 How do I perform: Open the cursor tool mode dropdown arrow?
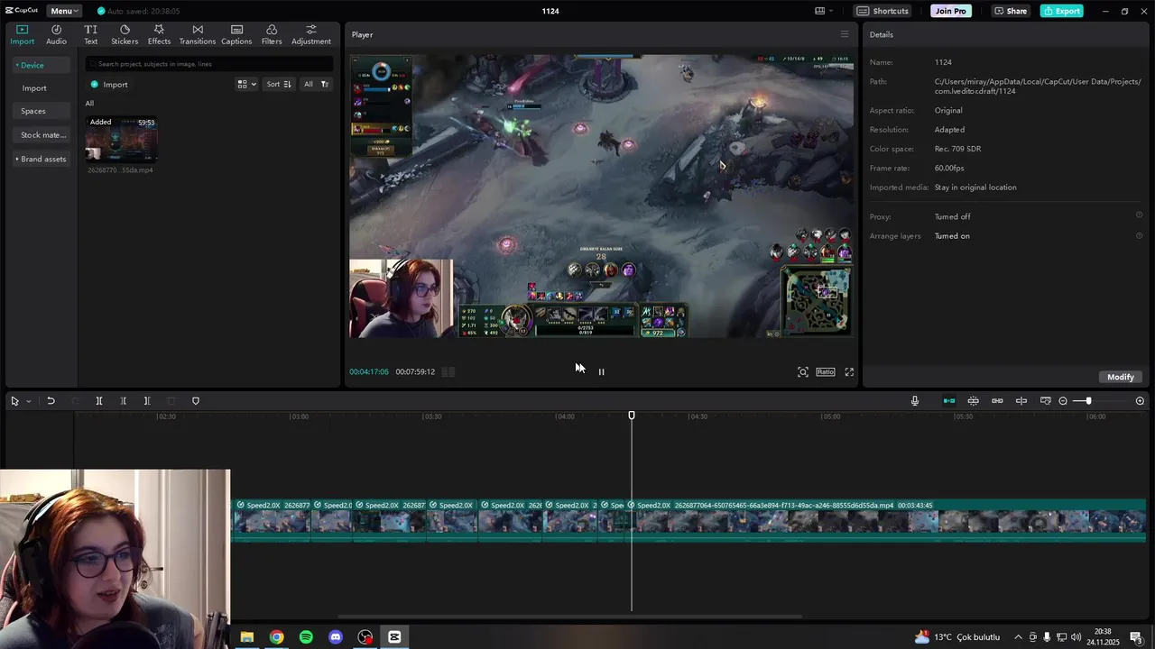pyautogui.click(x=29, y=401)
